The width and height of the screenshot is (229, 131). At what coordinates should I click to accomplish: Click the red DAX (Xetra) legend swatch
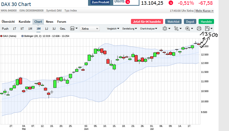[1, 36]
